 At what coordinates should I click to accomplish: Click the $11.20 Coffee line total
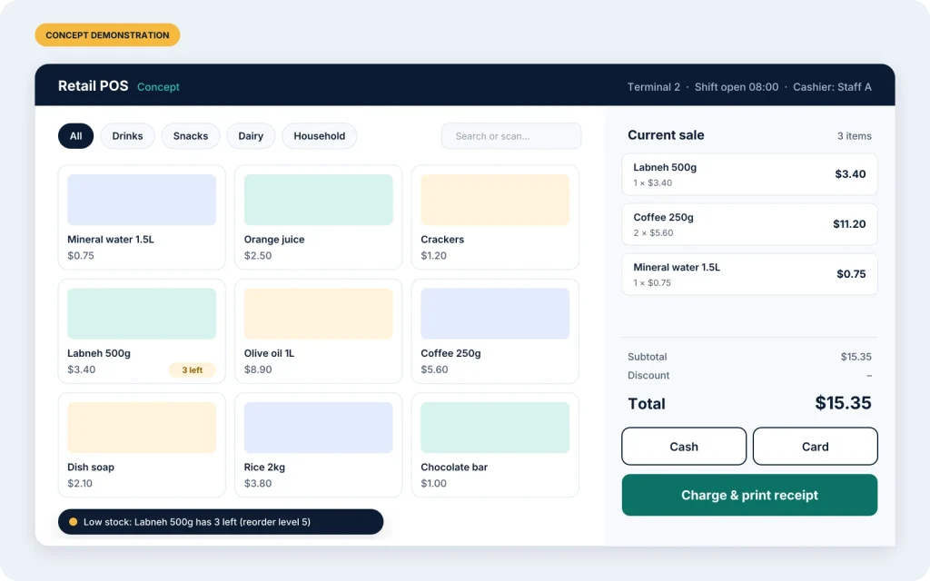pos(849,224)
